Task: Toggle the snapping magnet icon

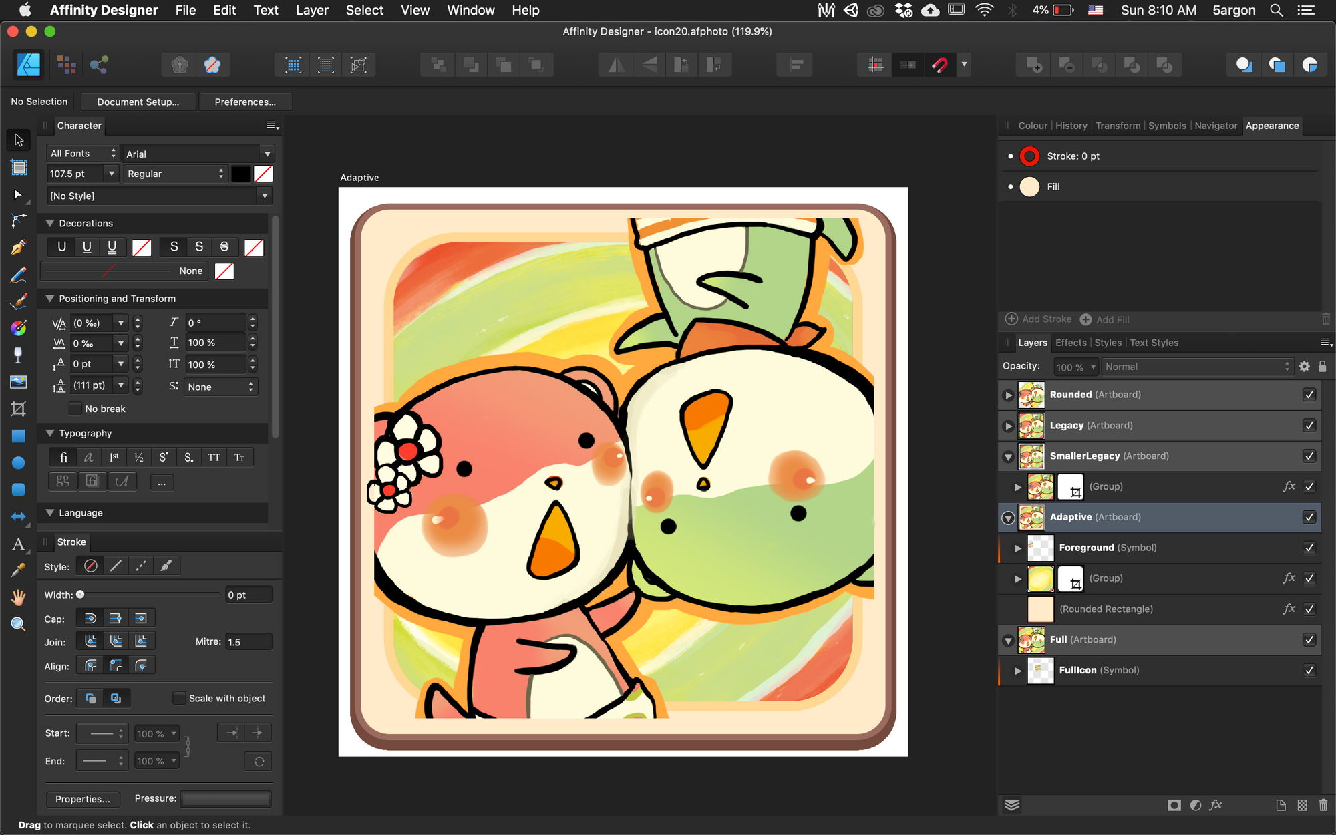Action: (x=941, y=65)
